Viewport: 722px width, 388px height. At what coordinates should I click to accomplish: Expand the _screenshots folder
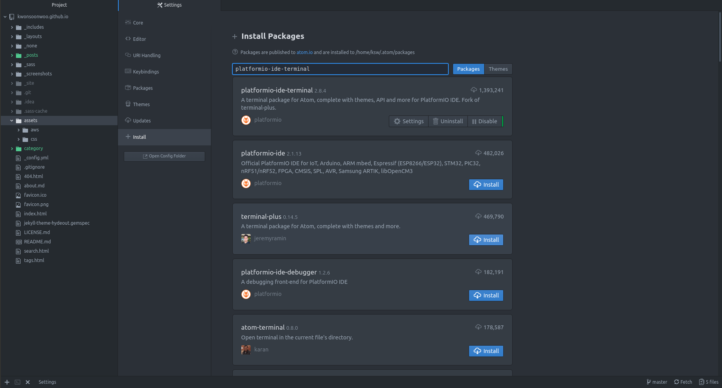tap(12, 74)
